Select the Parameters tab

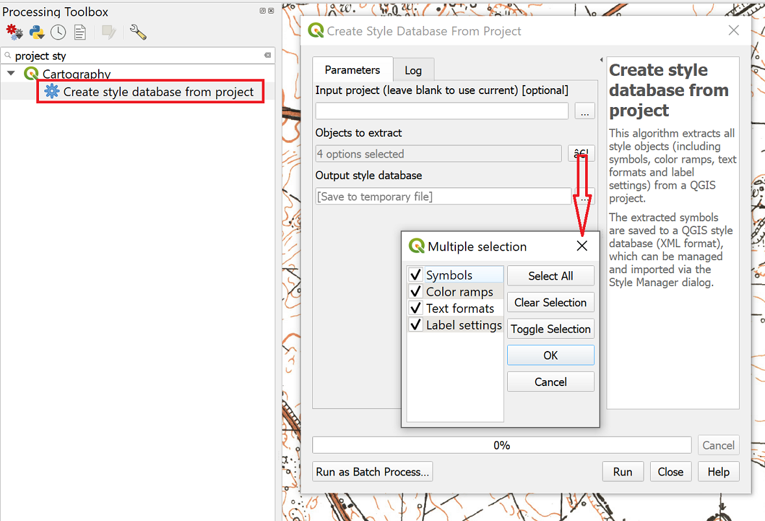pos(352,70)
